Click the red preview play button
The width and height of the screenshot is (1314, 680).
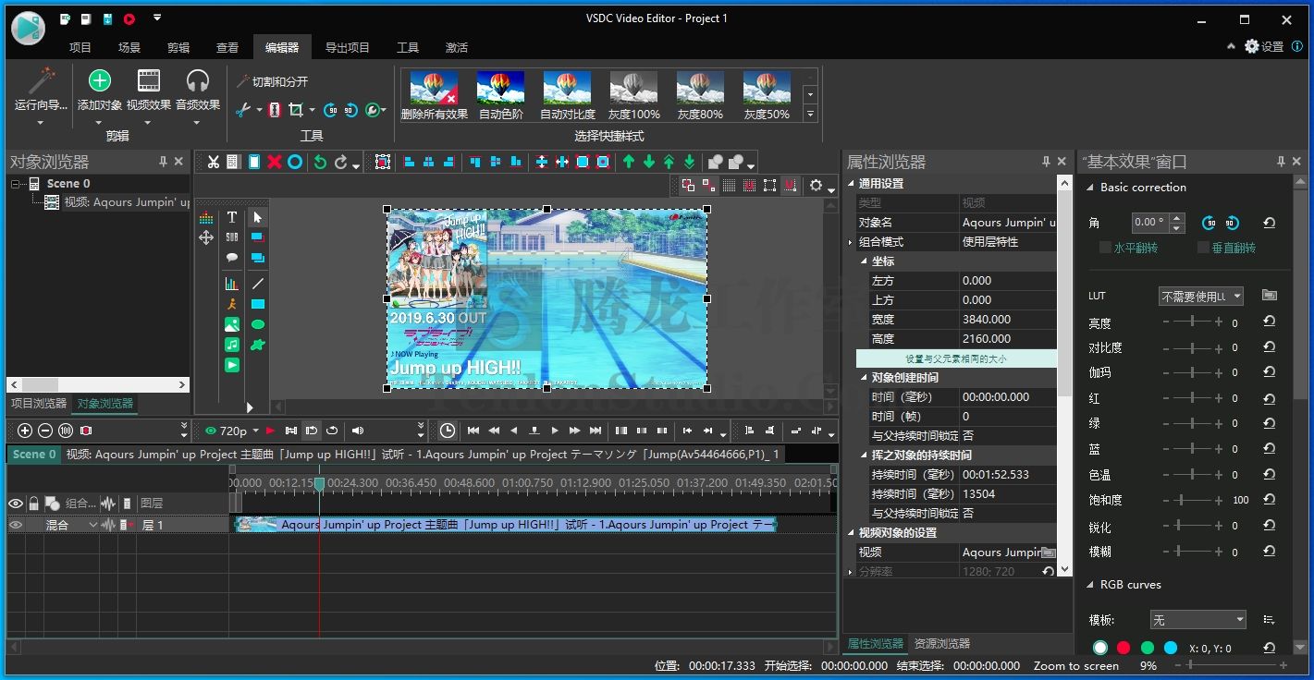pos(270,431)
